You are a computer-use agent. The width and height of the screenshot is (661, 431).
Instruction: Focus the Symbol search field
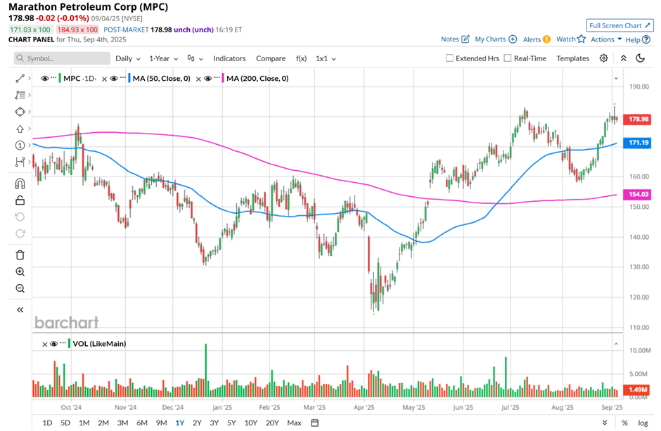[62, 58]
